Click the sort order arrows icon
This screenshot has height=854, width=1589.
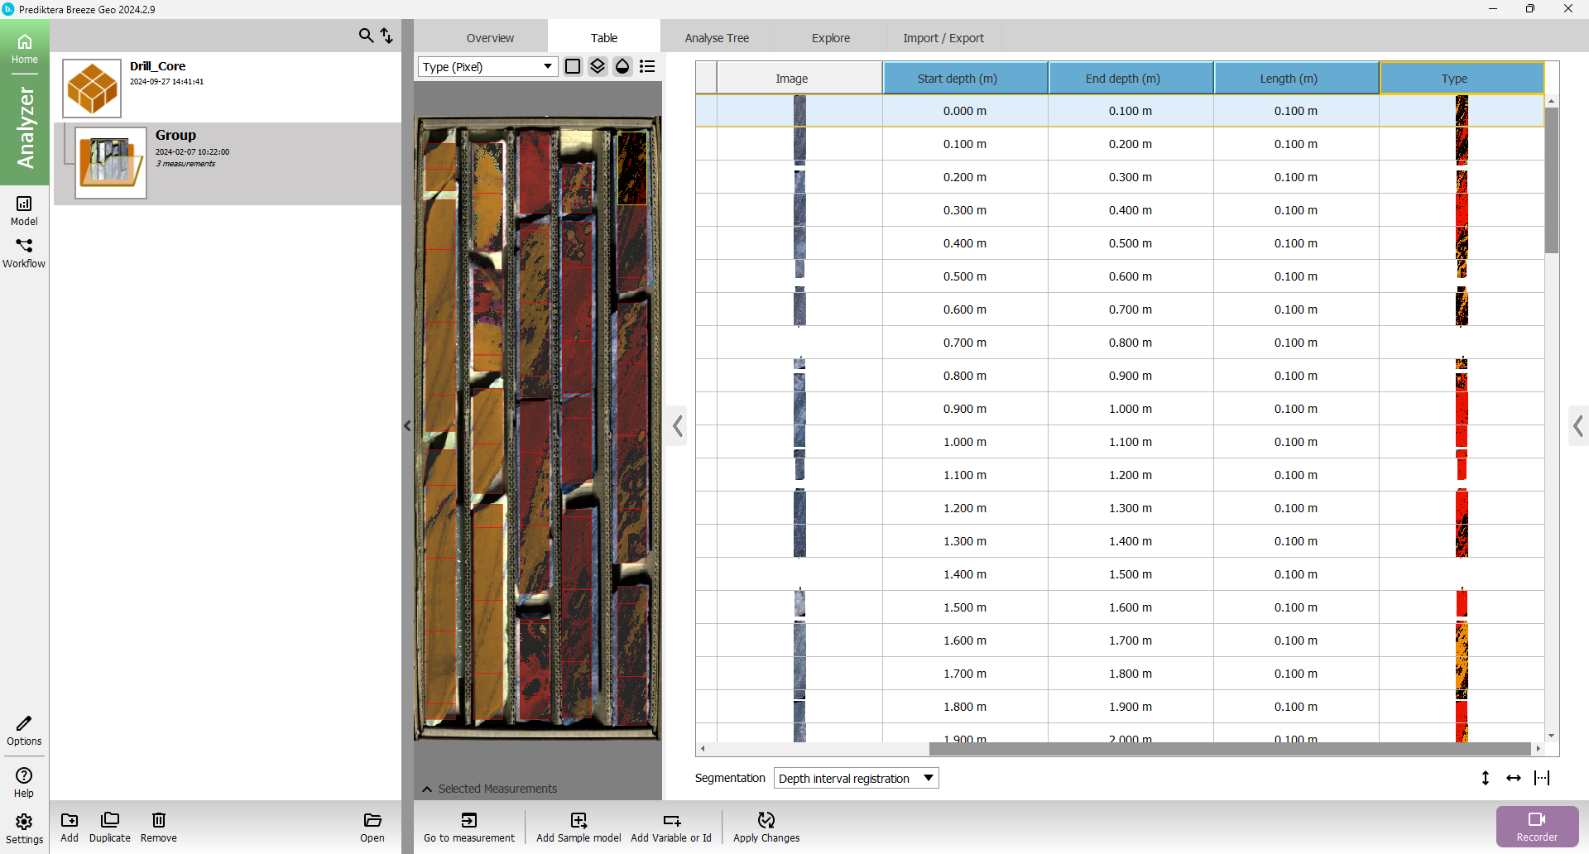[386, 36]
